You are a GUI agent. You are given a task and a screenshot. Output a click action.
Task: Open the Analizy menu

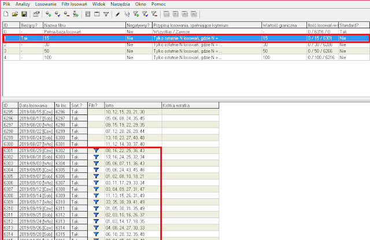[x=23, y=4]
